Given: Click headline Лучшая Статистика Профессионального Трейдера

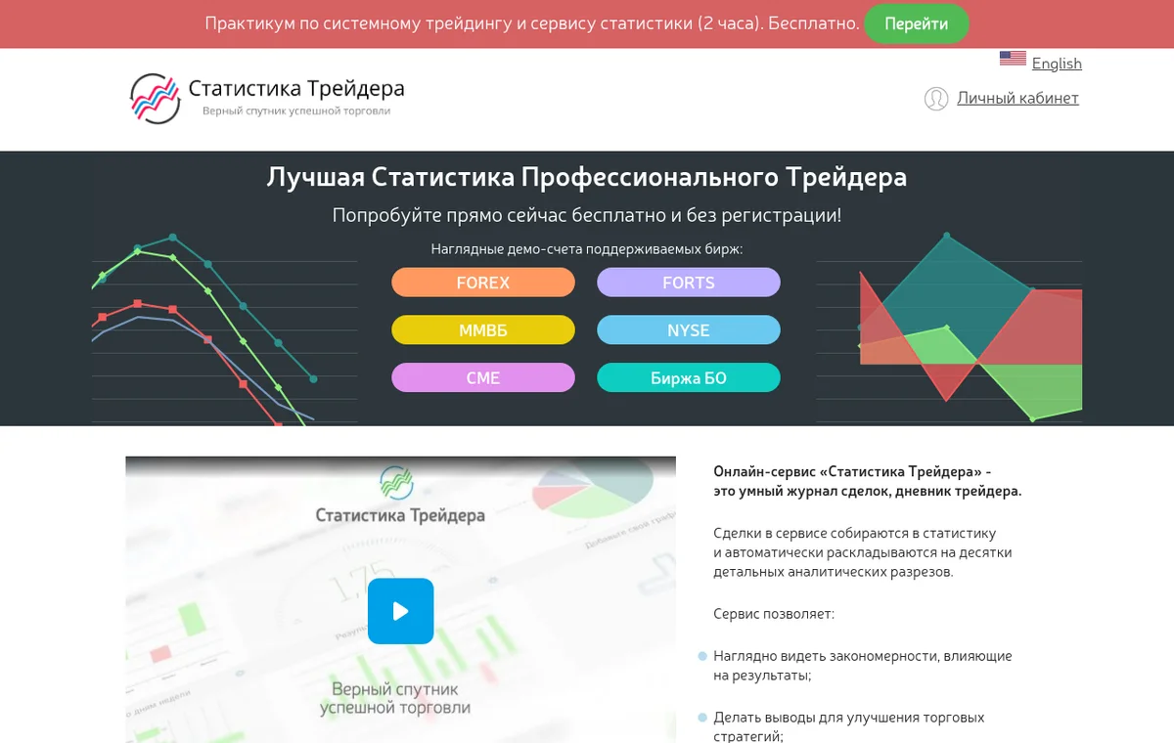Looking at the screenshot, I should (x=587, y=177).
